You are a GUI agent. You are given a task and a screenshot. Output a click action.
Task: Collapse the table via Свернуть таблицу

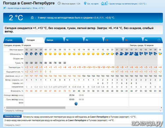(14, 111)
